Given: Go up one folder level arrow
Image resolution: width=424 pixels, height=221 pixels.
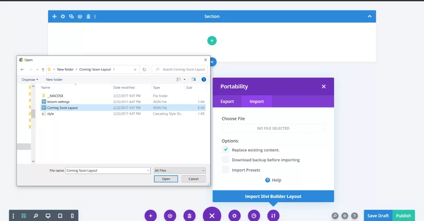Looking at the screenshot, I should point(43,69).
